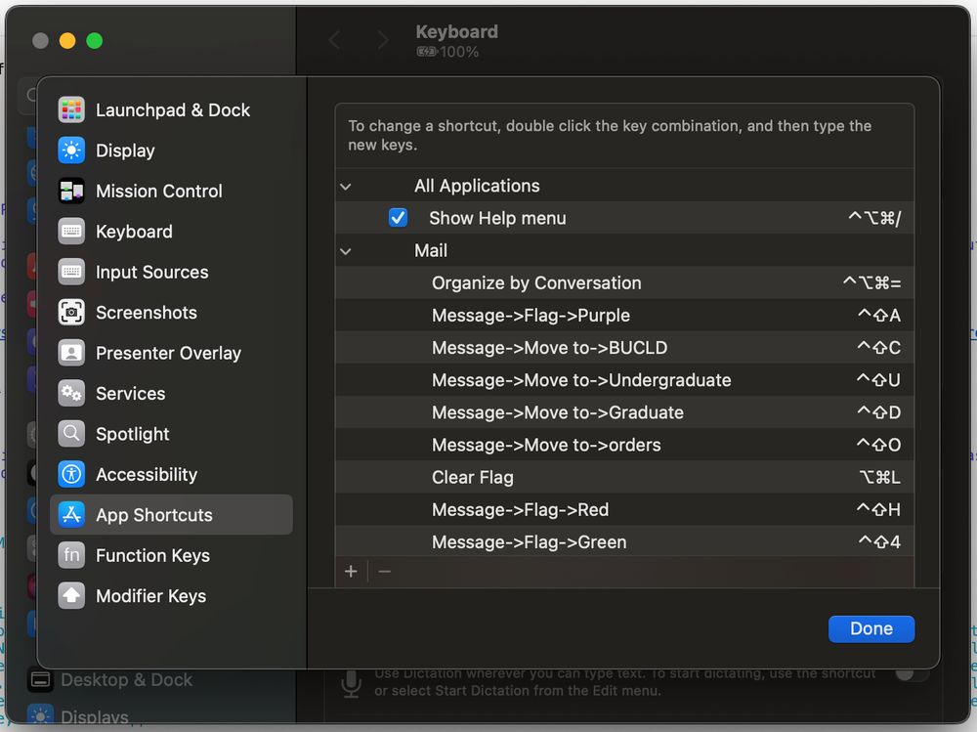Open the Launchpad & Dock shortcuts section
977x732 pixels.
coord(171,109)
